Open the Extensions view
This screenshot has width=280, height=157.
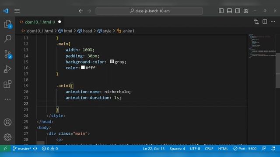tap(7, 84)
